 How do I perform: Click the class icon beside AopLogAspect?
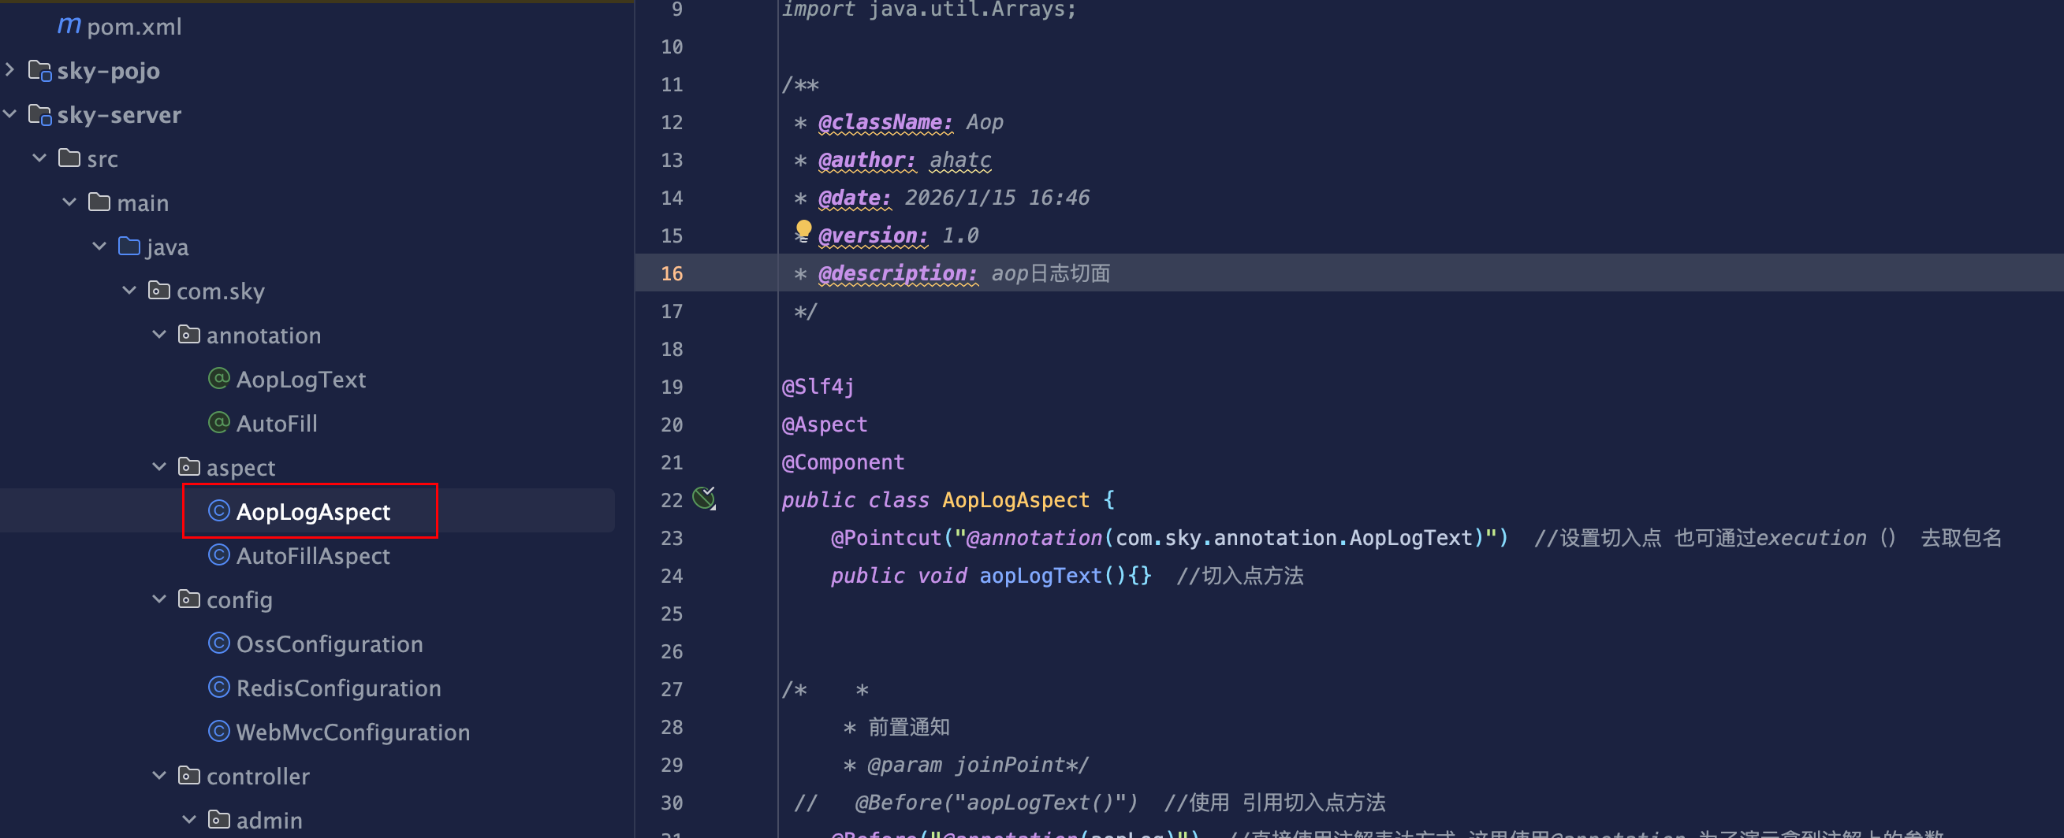coord(218,511)
